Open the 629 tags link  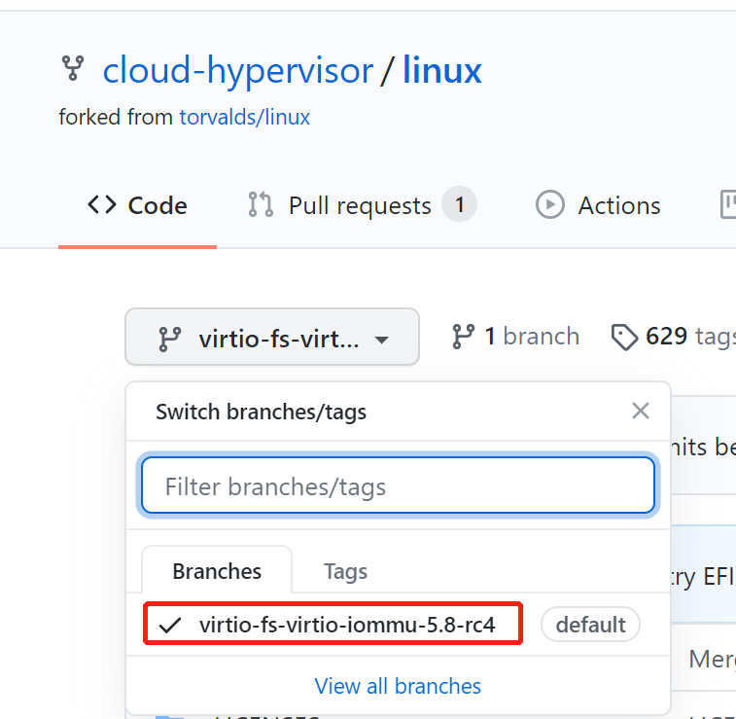pyautogui.click(x=673, y=337)
